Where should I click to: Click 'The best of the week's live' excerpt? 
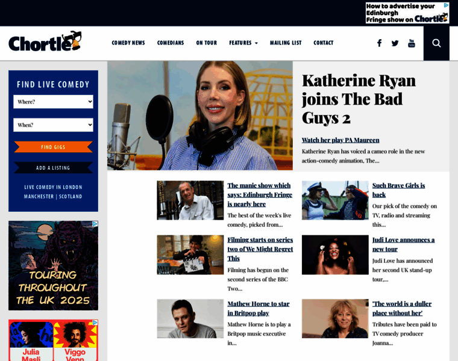click(259, 220)
